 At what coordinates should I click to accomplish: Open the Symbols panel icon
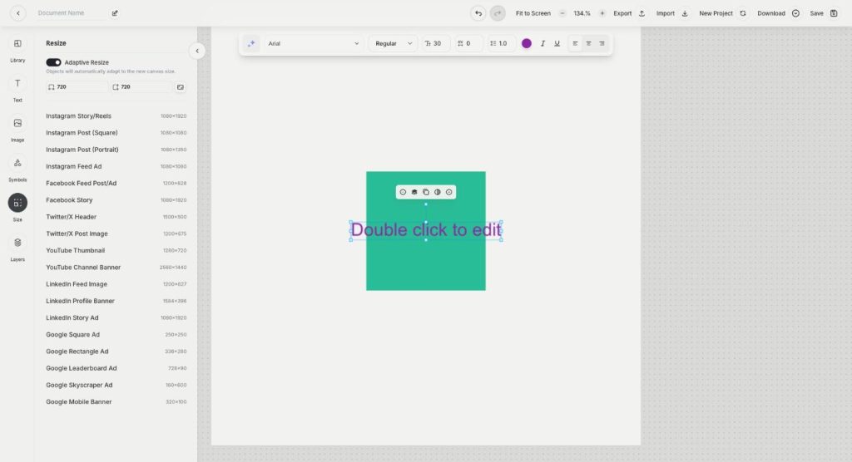17,163
